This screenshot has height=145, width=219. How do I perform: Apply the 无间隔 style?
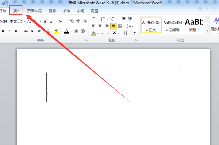[173, 25]
